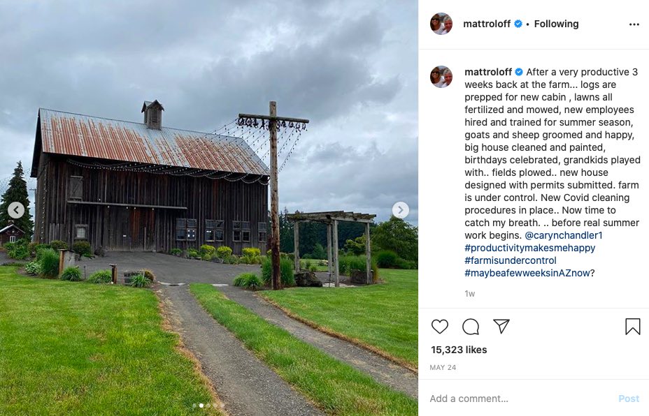Click the verified badge in the header
Screen dimensions: 649x416
518,24
